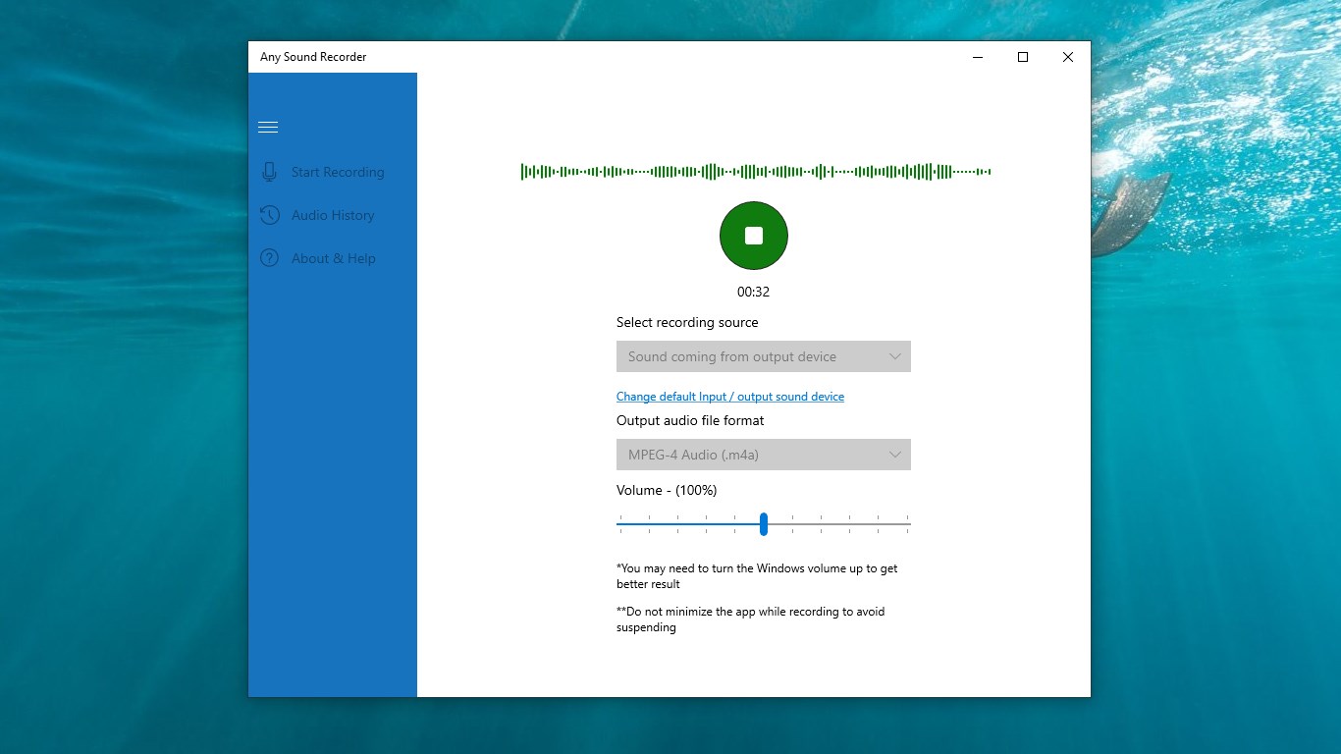Select the microphone icon next to Start Recording

(268, 172)
